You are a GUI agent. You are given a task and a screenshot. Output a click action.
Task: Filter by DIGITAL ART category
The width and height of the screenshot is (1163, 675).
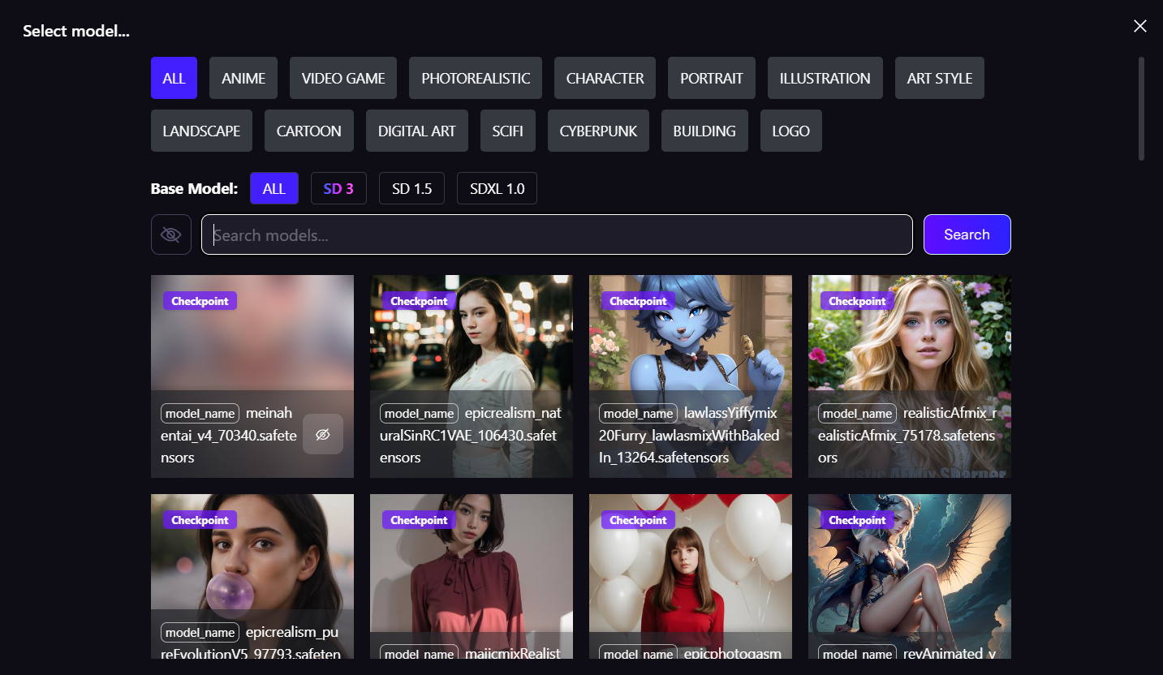(417, 131)
